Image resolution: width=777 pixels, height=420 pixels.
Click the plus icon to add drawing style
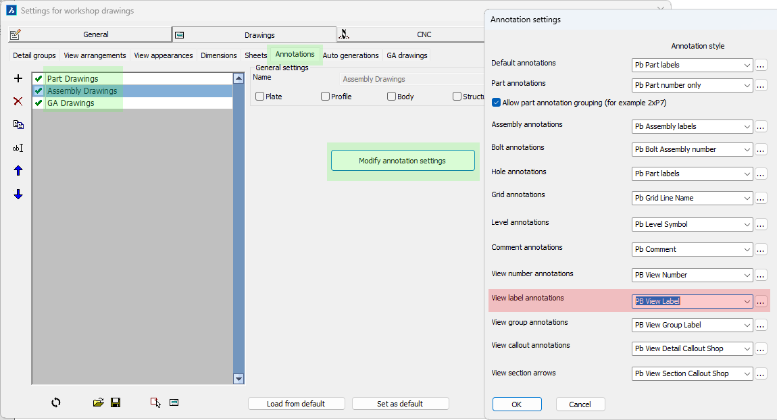(18, 79)
